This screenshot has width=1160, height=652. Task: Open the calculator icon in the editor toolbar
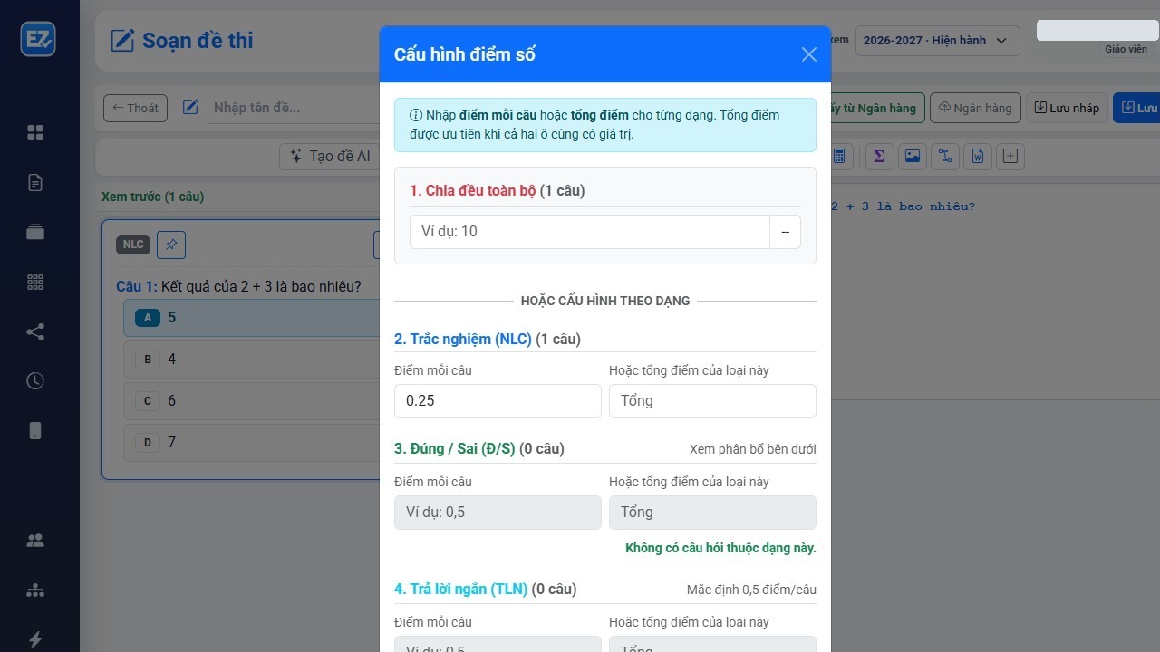(x=839, y=156)
